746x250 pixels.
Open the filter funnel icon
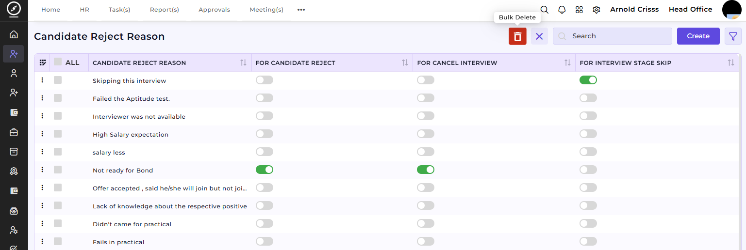click(x=733, y=36)
